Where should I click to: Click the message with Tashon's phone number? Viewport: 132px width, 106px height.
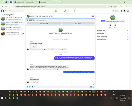(35, 79)
